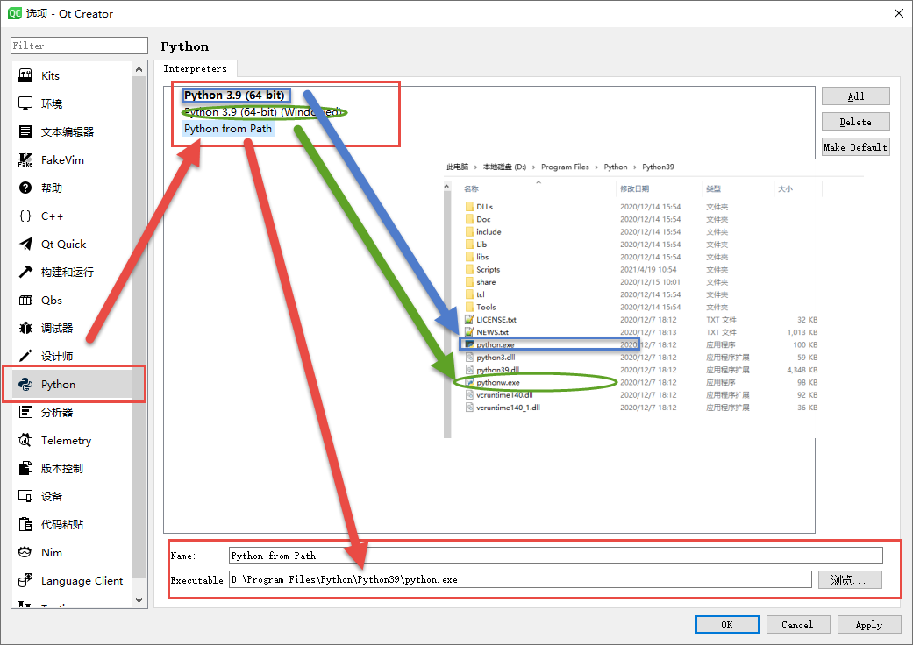The image size is (913, 645).
Task: Select the NEWS.txt file in Explorer
Action: [x=493, y=332]
